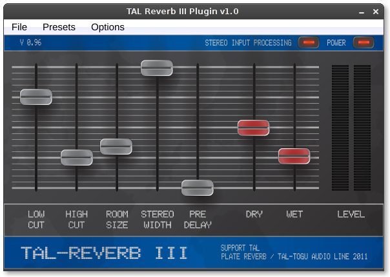Open the File menu
Viewport: 390px width, 277px height.
tap(19, 27)
